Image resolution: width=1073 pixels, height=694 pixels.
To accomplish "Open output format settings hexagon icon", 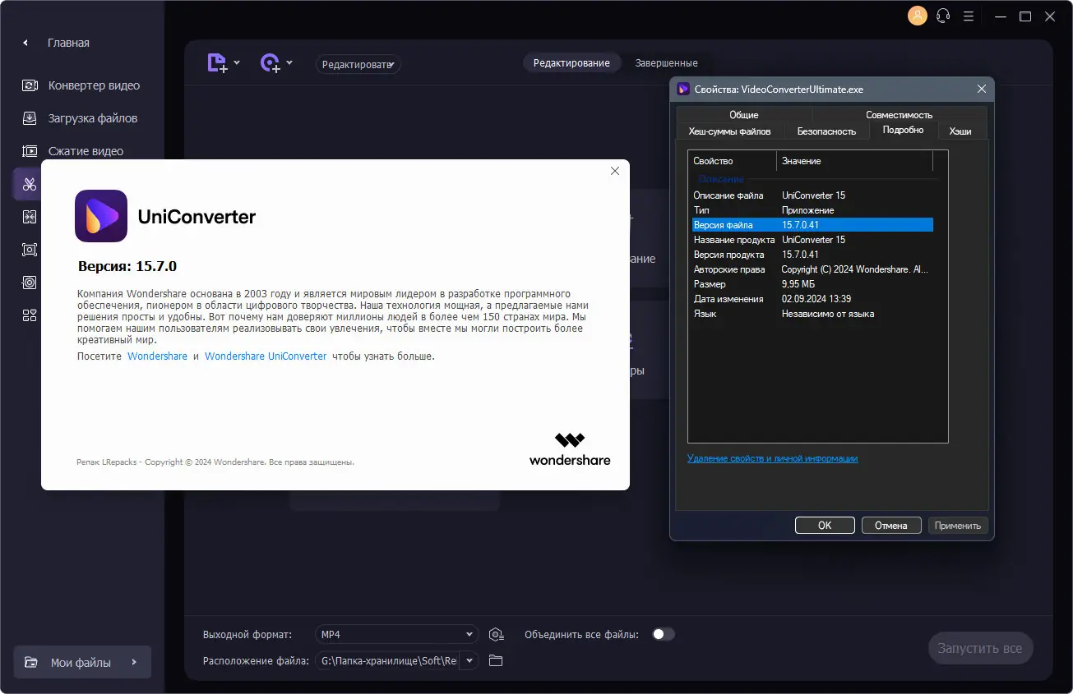I will point(496,634).
